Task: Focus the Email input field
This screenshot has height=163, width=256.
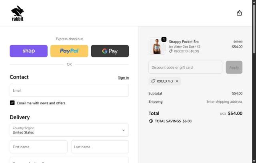Action: tap(69, 90)
